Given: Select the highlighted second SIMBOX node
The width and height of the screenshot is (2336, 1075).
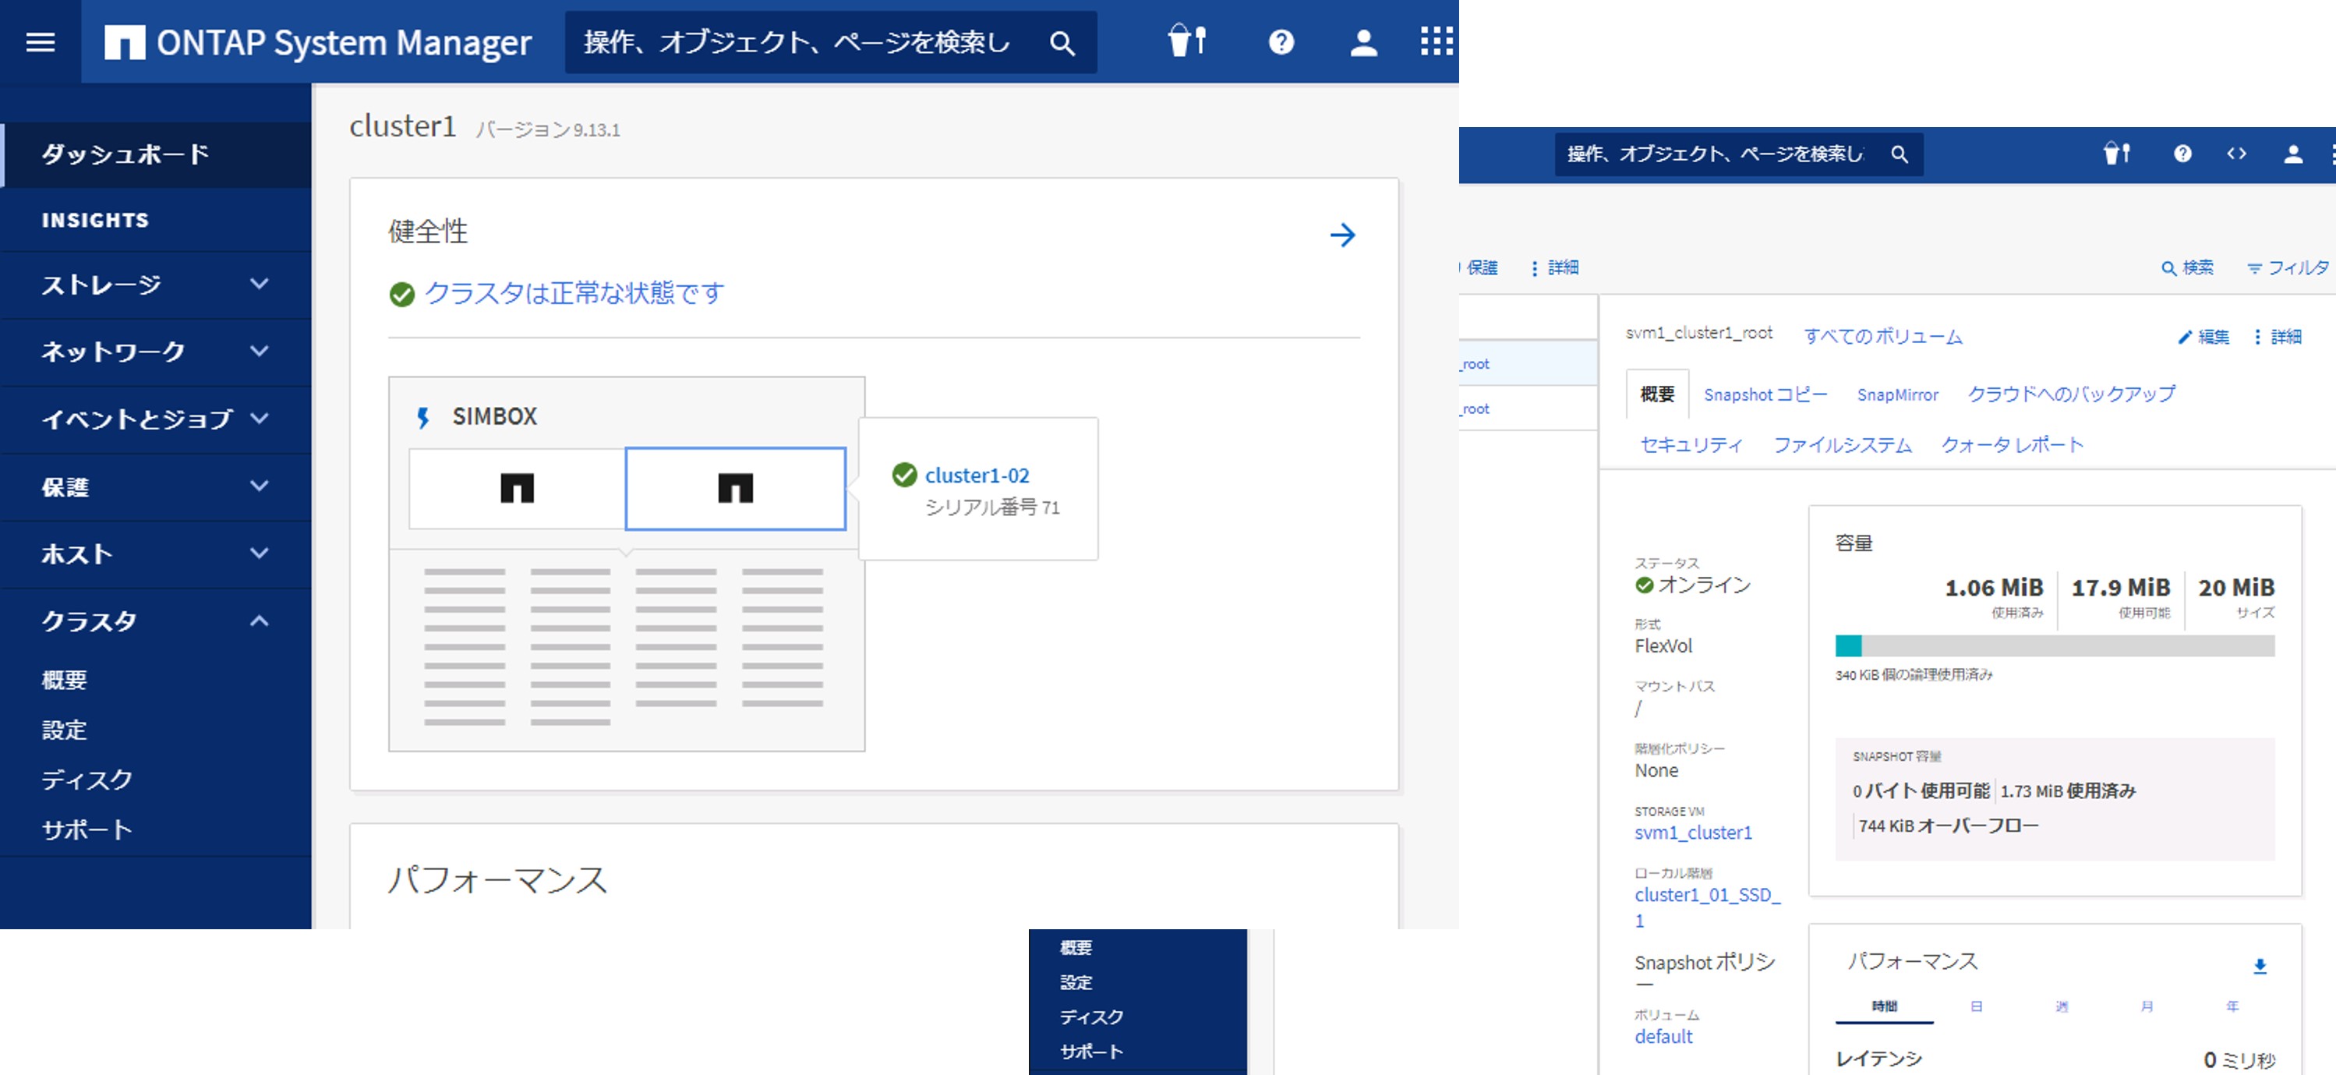Looking at the screenshot, I should click(736, 488).
